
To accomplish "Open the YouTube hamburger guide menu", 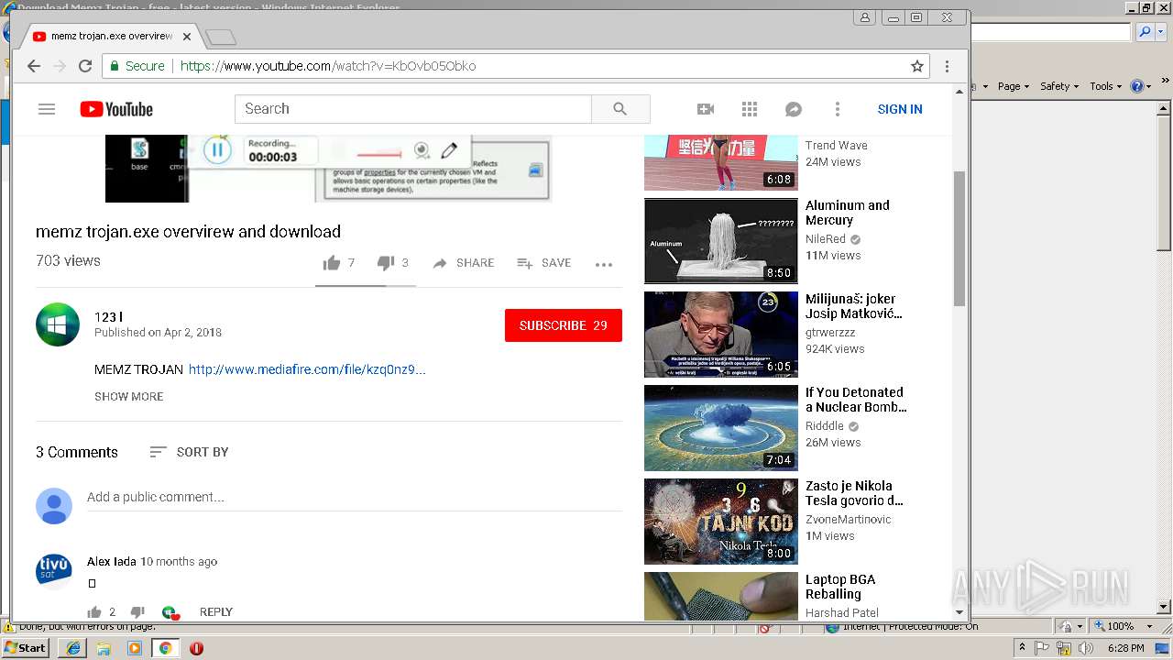I will pos(47,109).
